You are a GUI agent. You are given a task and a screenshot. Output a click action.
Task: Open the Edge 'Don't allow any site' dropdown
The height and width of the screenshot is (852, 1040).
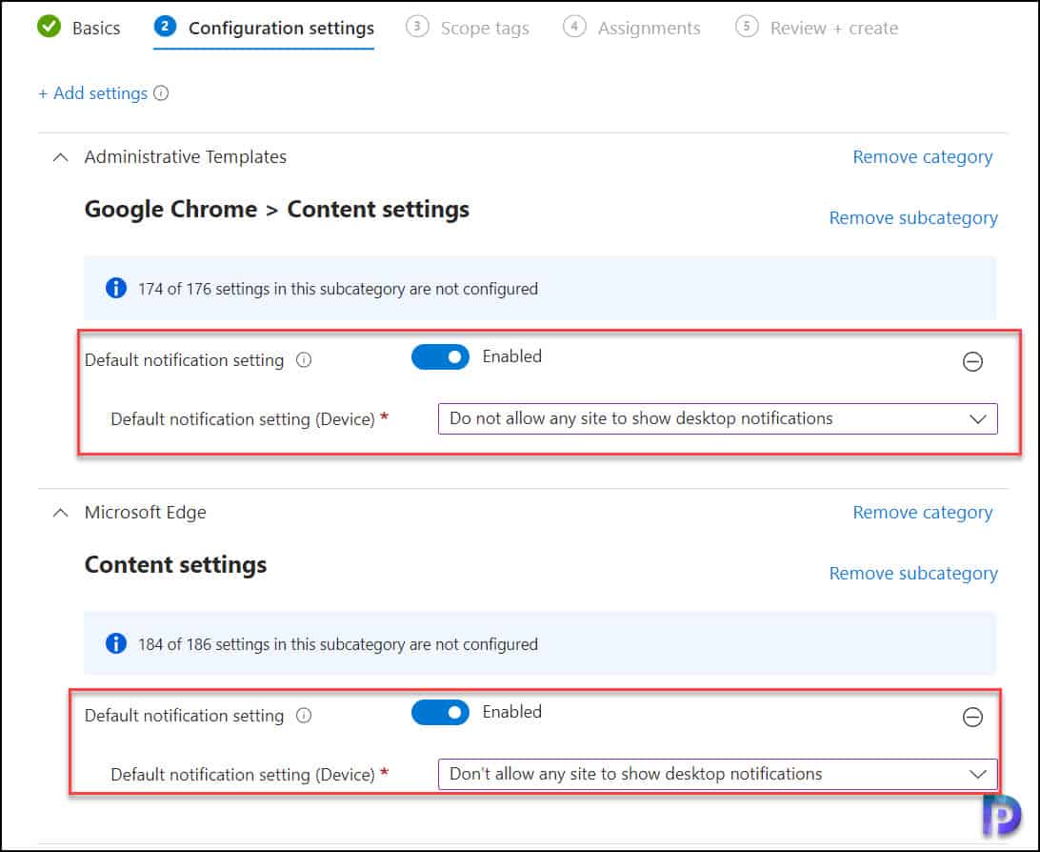718,775
